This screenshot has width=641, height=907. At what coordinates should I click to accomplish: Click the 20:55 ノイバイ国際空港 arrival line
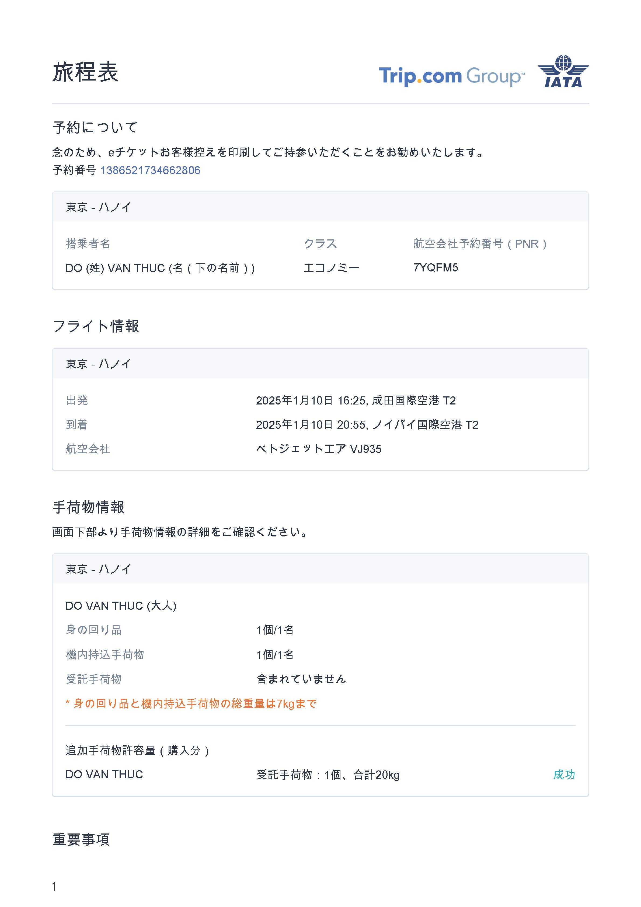(x=367, y=425)
